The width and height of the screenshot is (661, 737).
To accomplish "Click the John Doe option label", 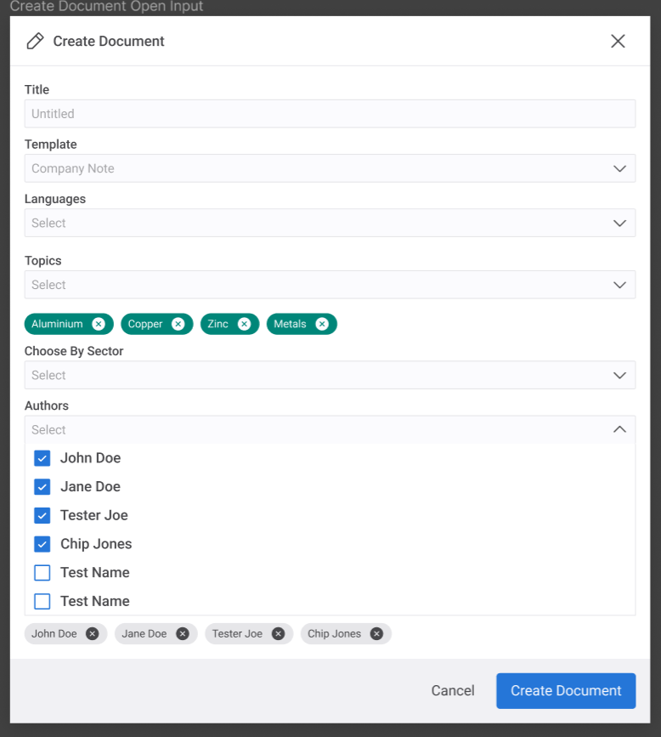I will click(x=91, y=458).
